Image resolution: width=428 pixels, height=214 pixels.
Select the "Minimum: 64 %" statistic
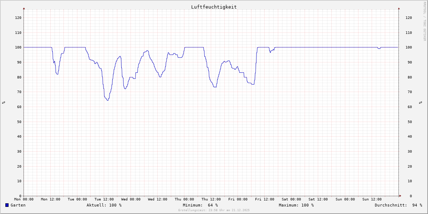[x=200, y=205]
